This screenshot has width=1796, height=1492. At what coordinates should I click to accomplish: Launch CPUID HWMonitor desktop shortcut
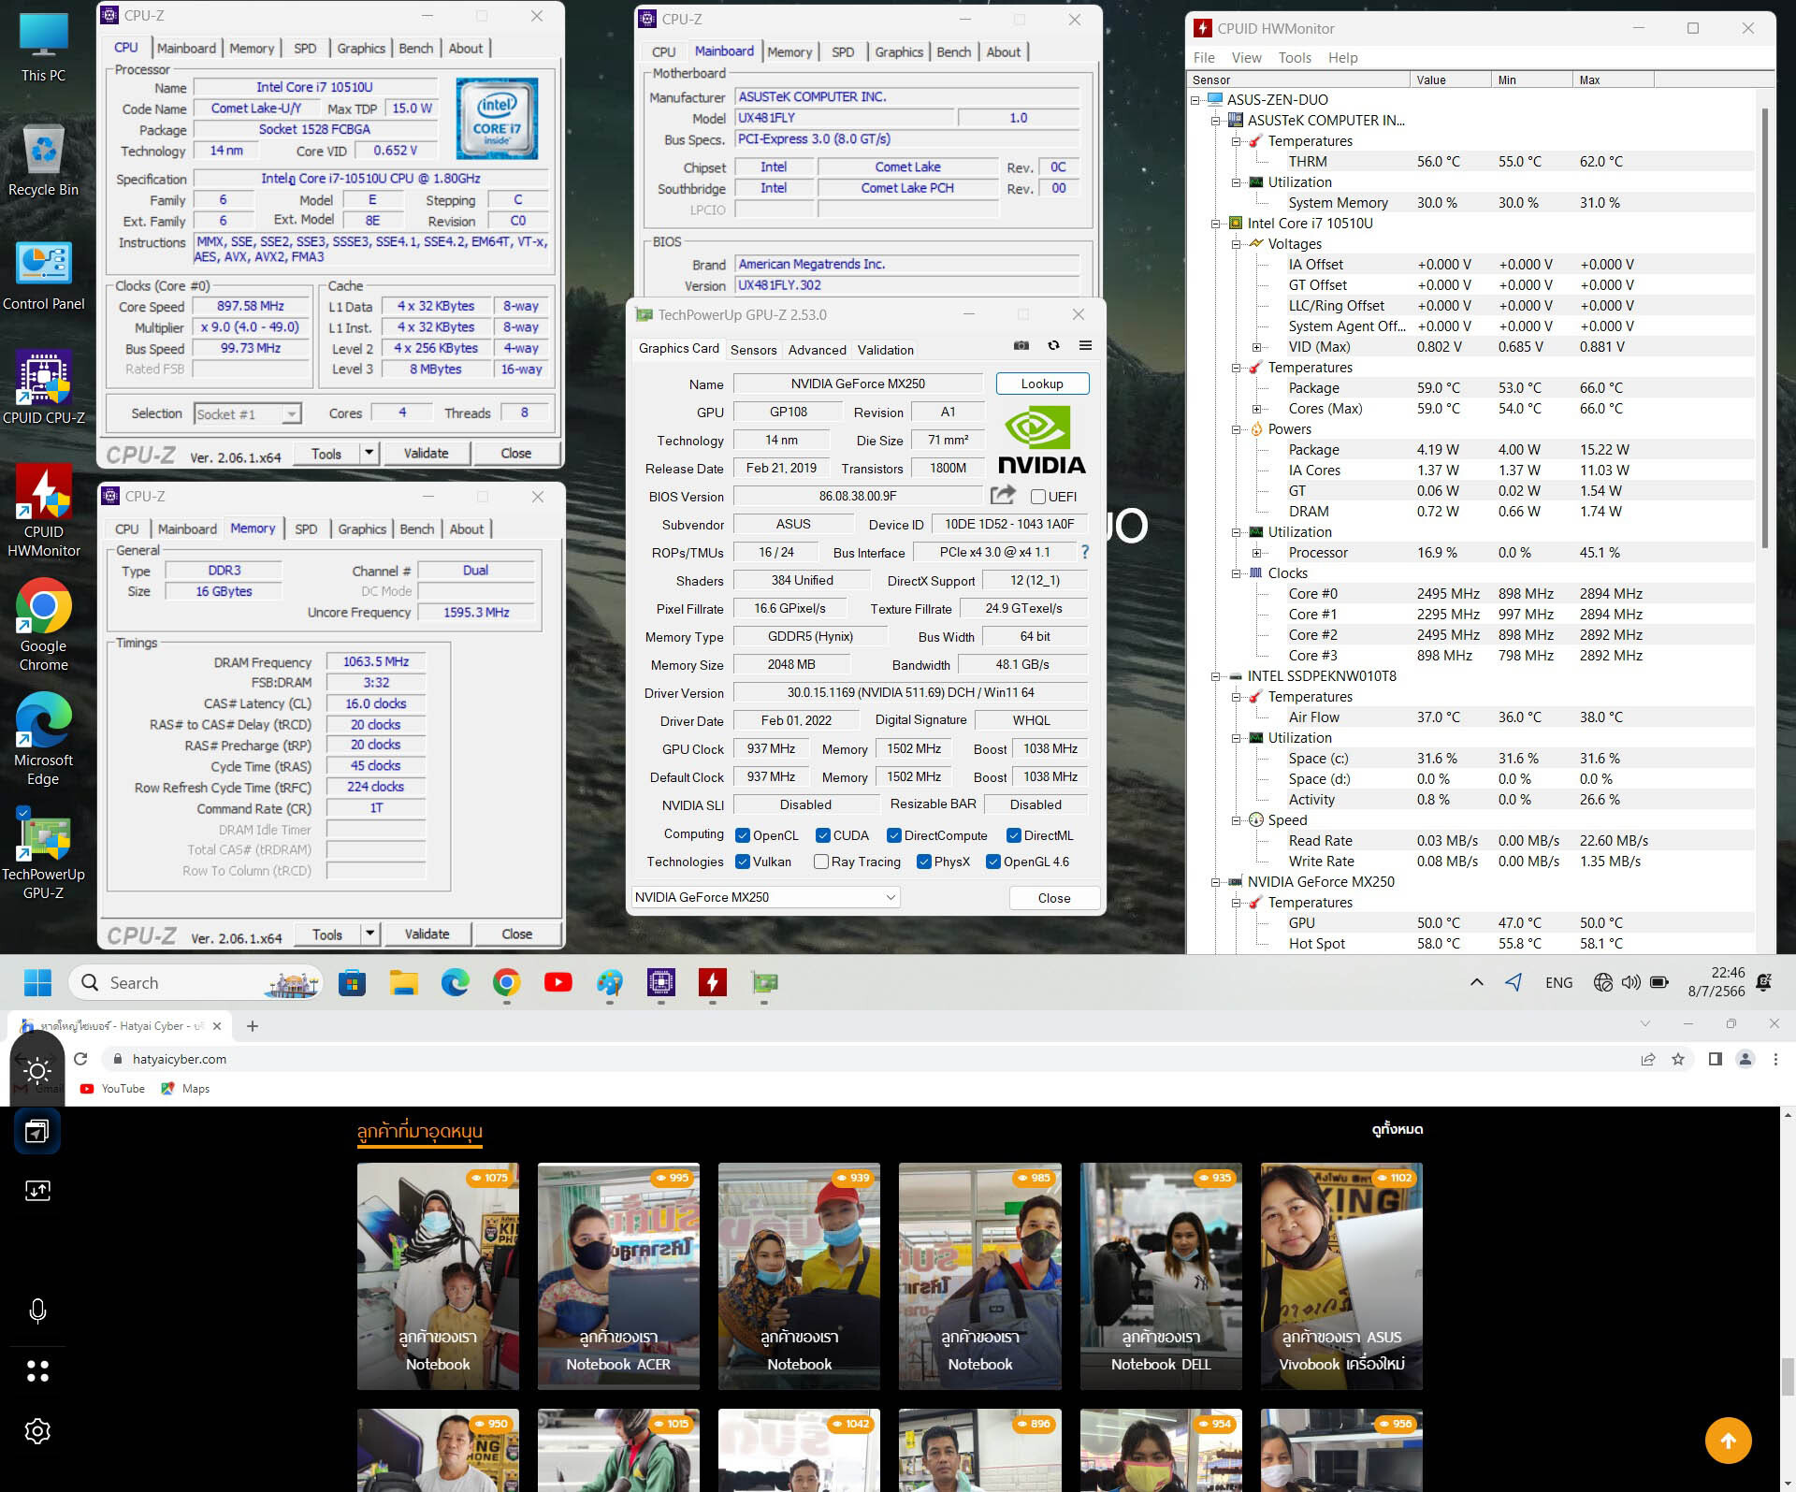43,512
